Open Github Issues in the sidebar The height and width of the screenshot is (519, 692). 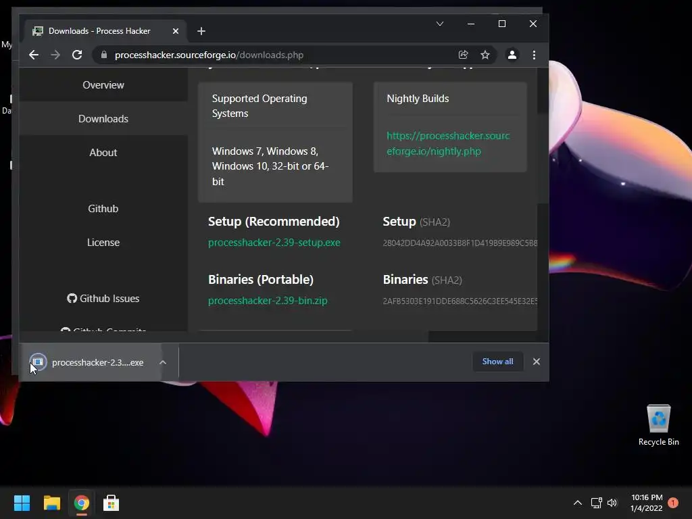coord(103,298)
